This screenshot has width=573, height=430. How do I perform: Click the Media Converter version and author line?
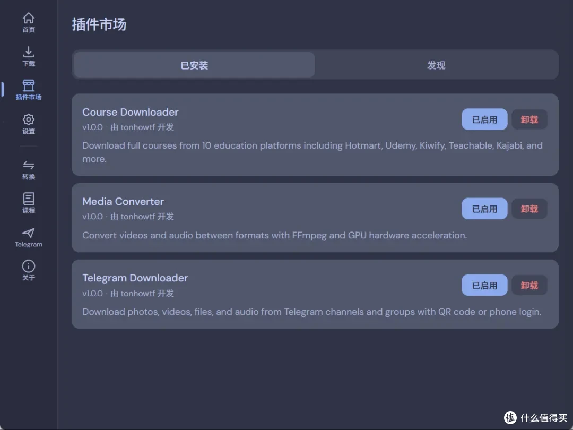[x=128, y=217]
